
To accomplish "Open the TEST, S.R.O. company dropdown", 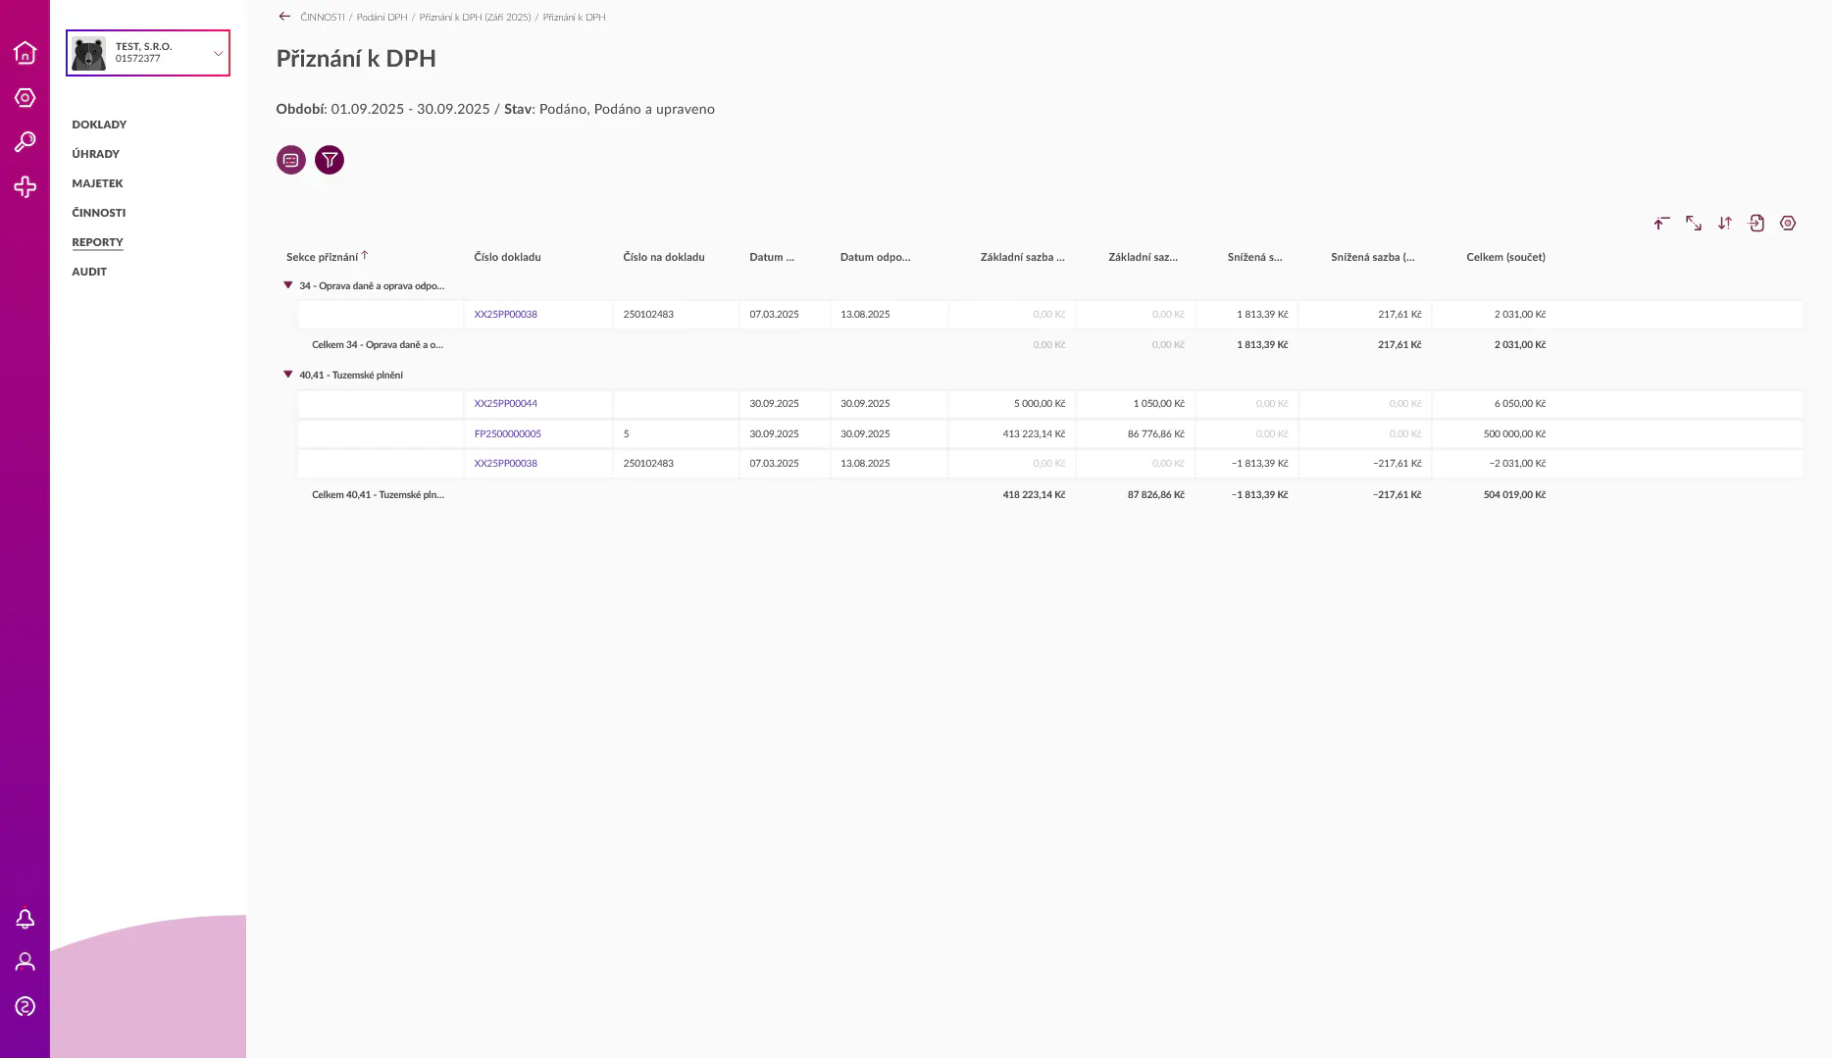I will pyautogui.click(x=148, y=53).
